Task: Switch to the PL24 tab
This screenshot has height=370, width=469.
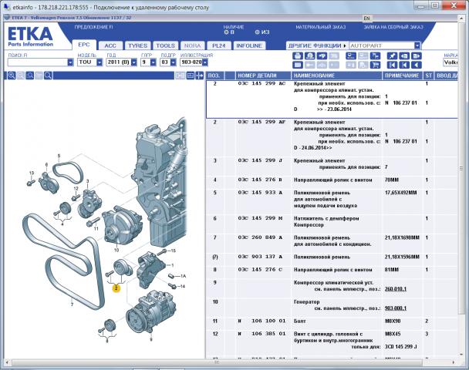Action: pos(218,45)
